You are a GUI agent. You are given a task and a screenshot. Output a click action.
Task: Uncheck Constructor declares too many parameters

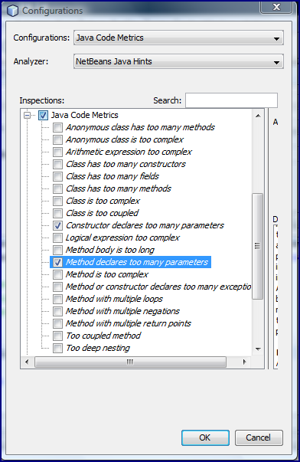[x=57, y=226]
